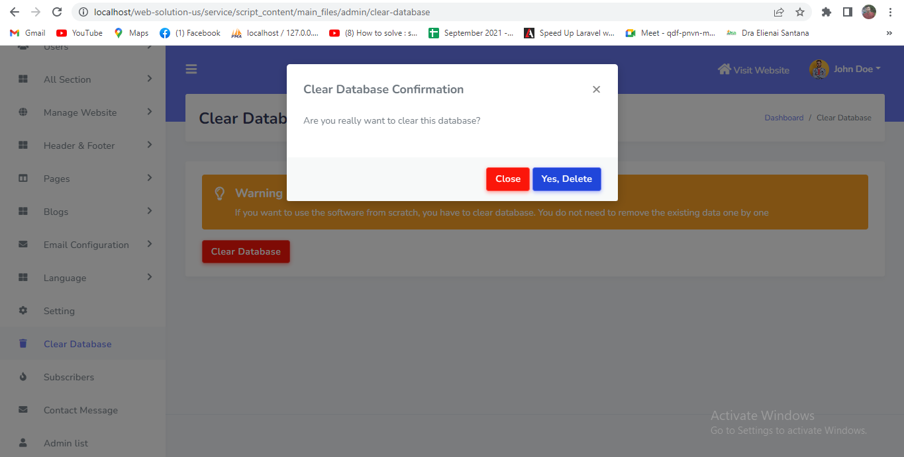Open Contact Message in the sidebar
This screenshot has height=457, width=904.
[80, 410]
